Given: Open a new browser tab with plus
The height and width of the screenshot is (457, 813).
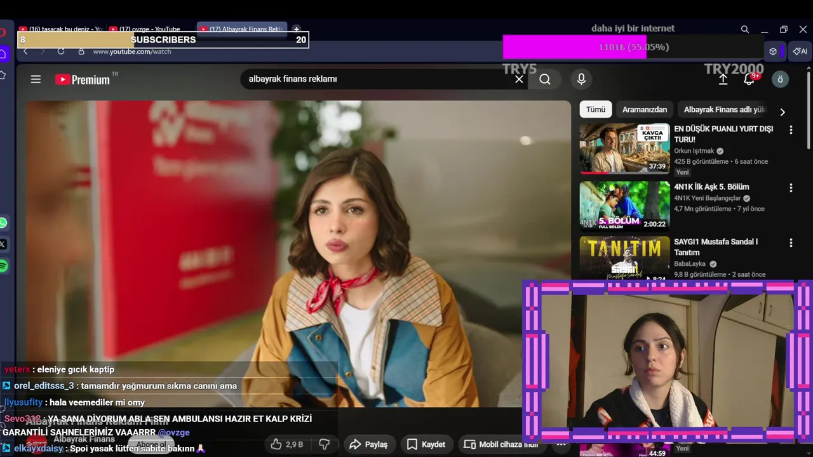Looking at the screenshot, I should [296, 29].
